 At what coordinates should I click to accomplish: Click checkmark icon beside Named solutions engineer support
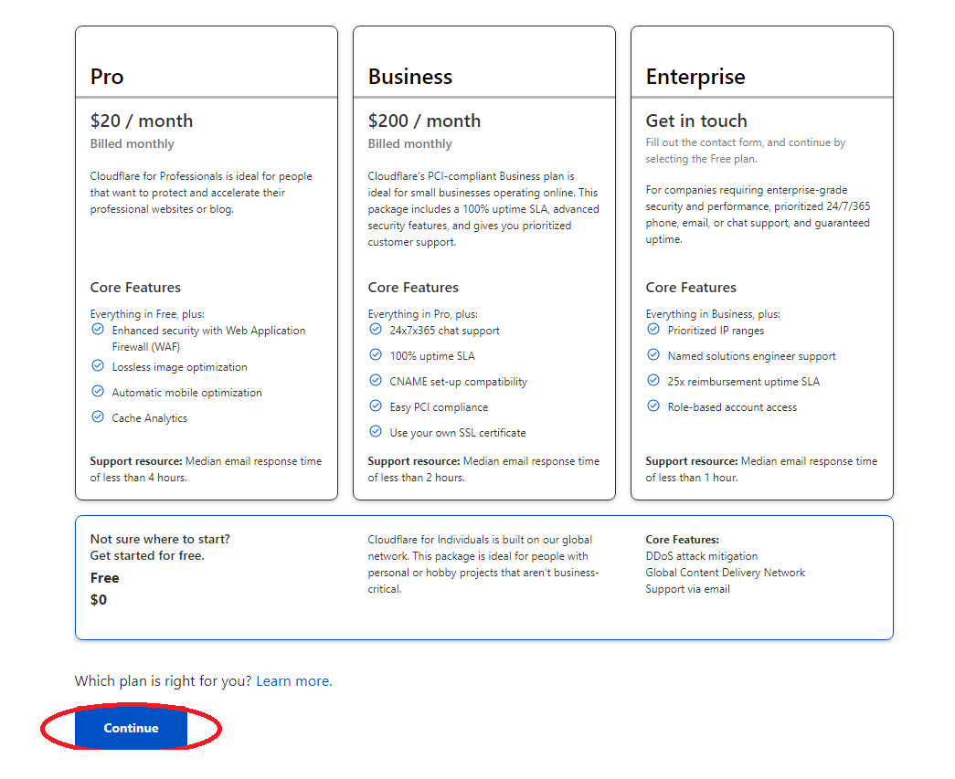[x=653, y=355]
